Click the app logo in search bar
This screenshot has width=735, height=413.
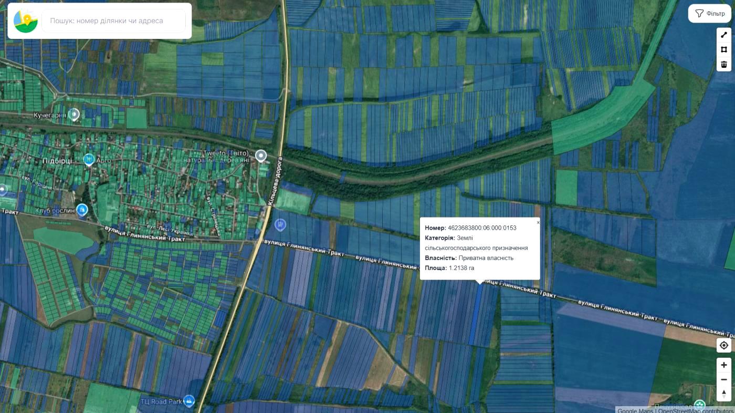click(25, 21)
